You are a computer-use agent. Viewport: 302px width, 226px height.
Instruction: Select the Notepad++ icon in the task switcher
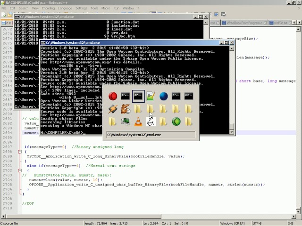(151, 96)
